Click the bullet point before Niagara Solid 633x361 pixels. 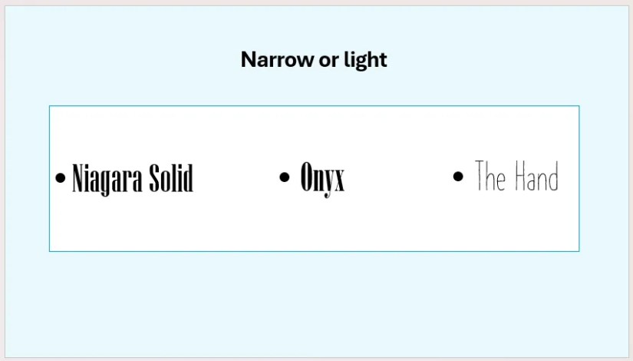[x=60, y=177]
